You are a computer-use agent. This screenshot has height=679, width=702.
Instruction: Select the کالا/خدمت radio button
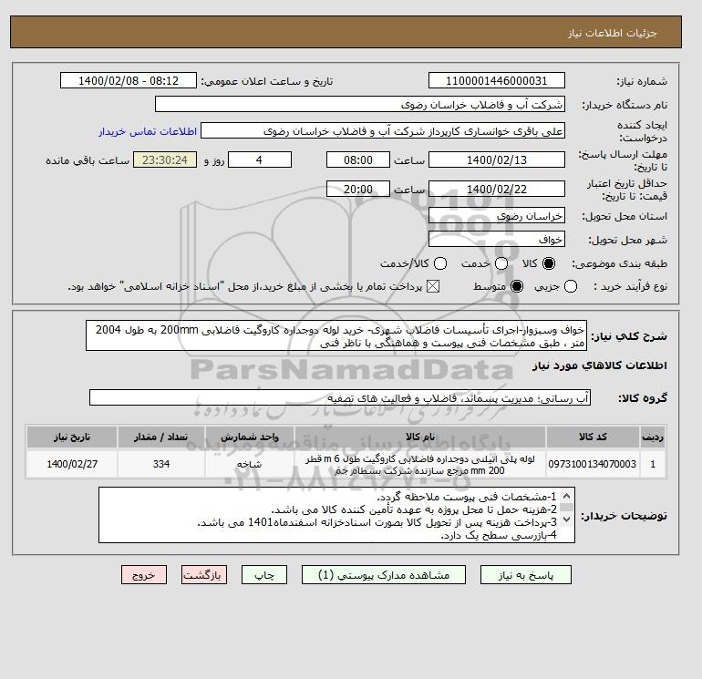(x=440, y=263)
